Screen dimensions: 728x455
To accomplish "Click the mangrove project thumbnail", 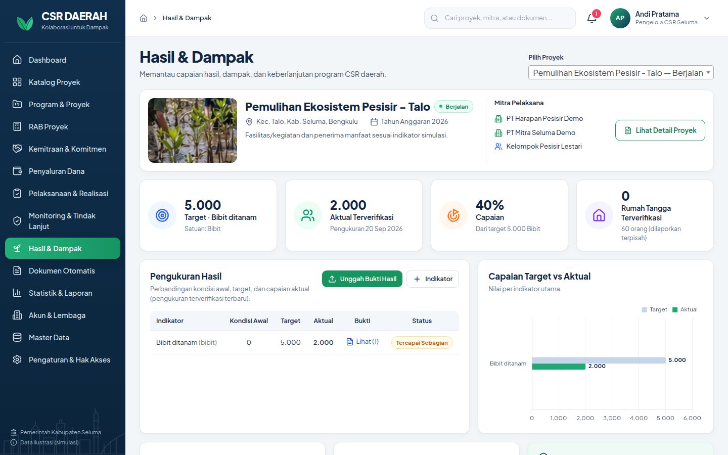I will (193, 130).
